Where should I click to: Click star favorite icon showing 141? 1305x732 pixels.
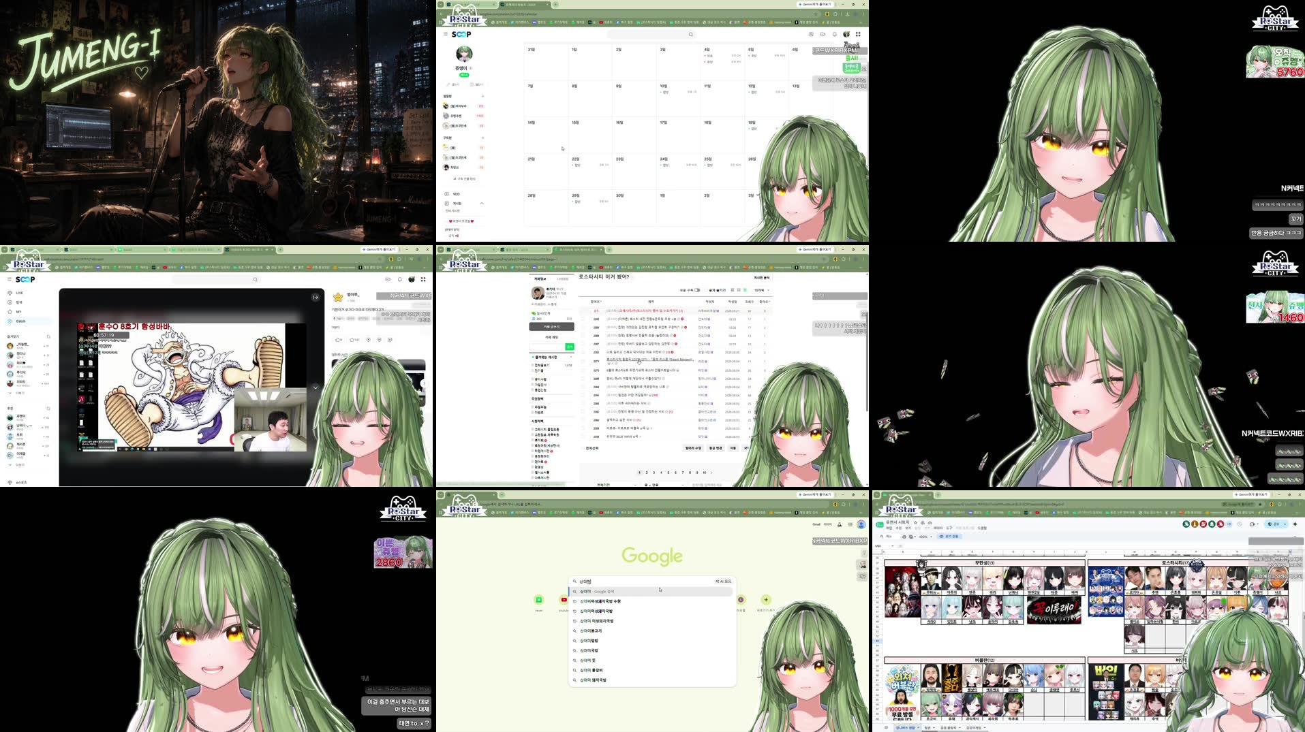click(x=354, y=339)
